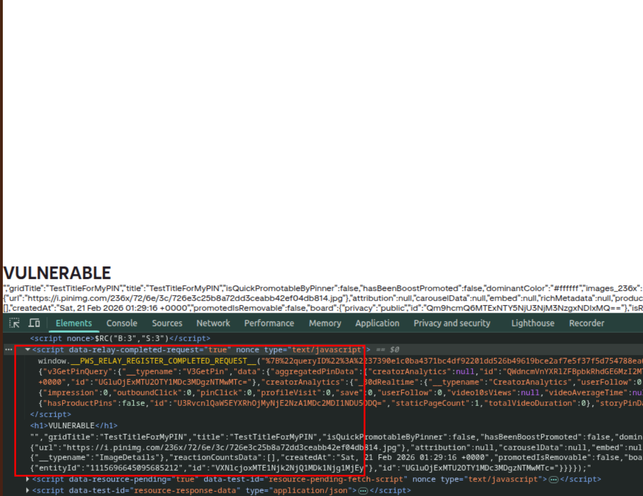Viewport: 643px width, 496px height.
Task: Switch to the Memory tab
Action: click(x=325, y=323)
